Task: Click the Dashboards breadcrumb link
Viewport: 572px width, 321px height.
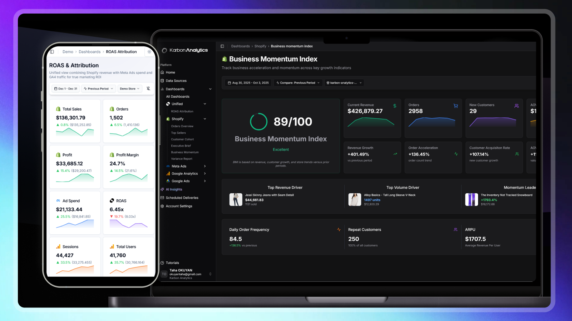Action: [x=240, y=46]
